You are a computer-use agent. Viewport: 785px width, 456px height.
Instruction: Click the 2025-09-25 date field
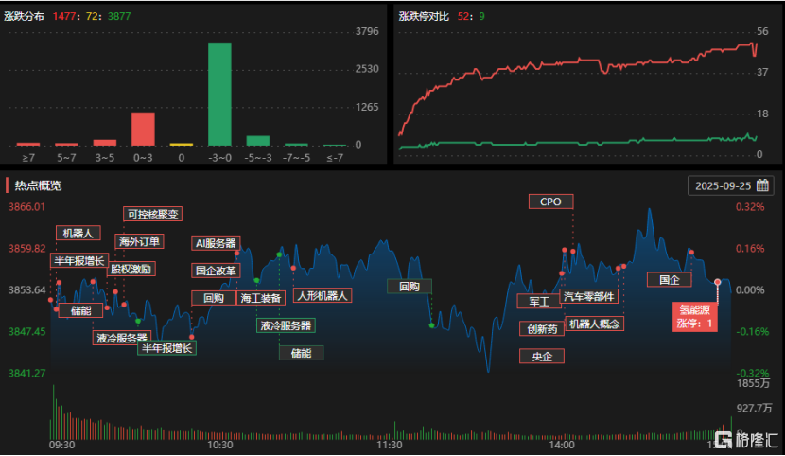730,185
